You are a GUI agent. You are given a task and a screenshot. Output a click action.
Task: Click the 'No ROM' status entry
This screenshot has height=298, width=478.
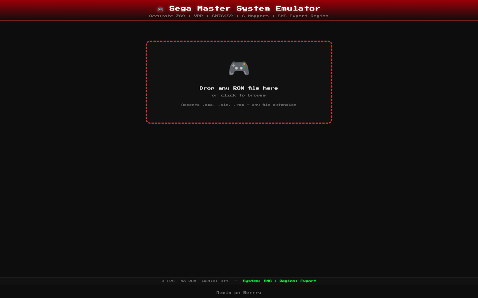click(188, 281)
